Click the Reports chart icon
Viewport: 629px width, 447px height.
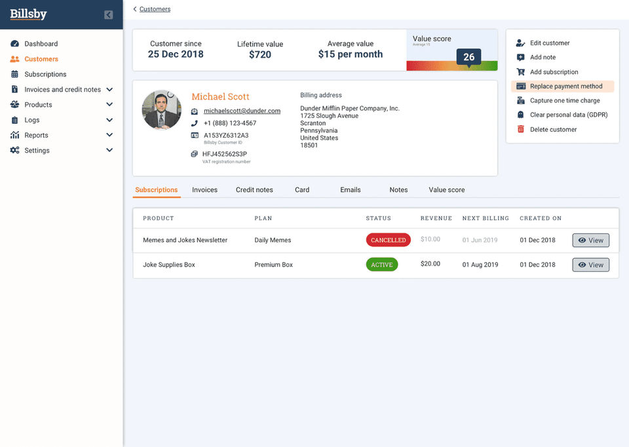pyautogui.click(x=14, y=135)
